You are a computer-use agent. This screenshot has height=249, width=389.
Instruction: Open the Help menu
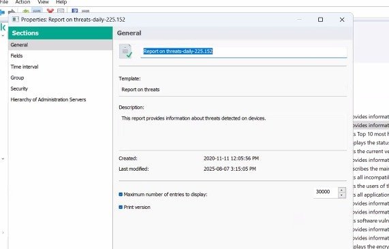61,2
